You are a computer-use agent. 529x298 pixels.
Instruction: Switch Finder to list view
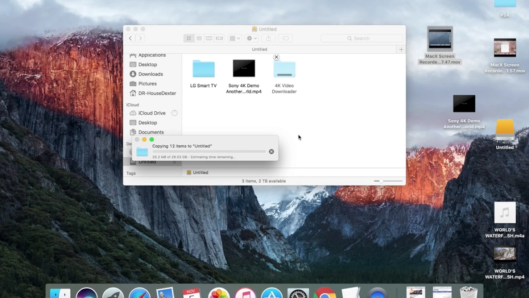199,38
